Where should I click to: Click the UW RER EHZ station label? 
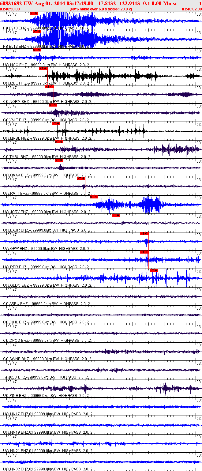(x=46, y=267)
